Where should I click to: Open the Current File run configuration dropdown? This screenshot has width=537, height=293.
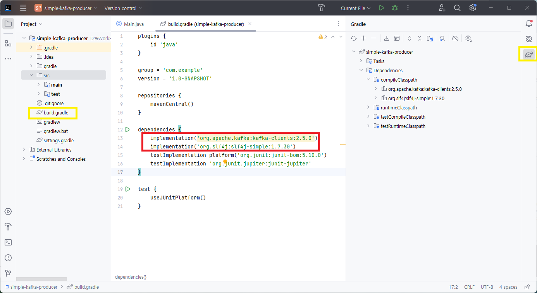click(356, 8)
